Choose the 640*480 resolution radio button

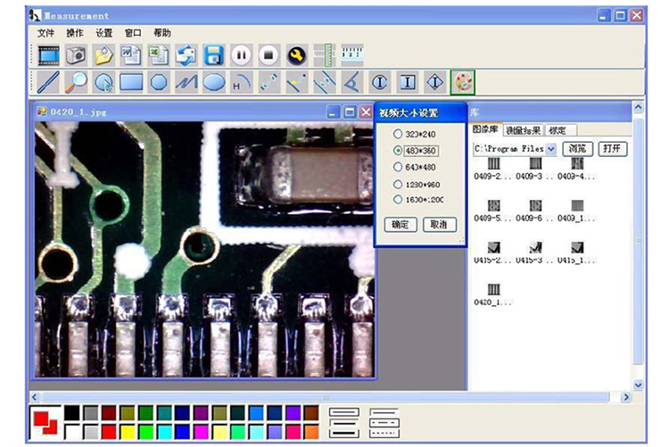tap(398, 167)
